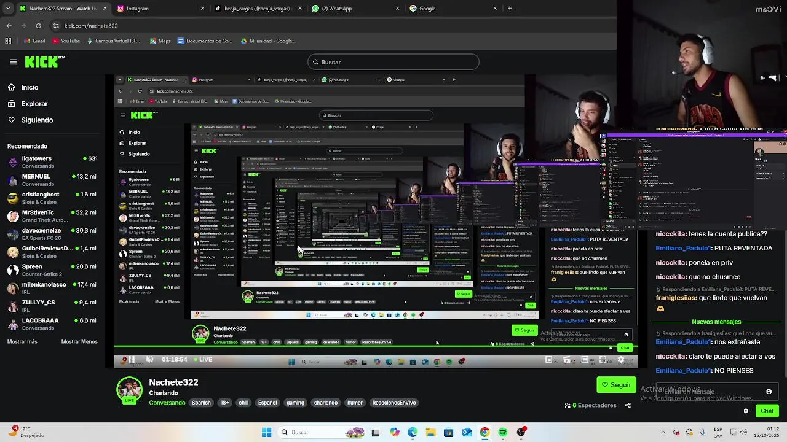787x442 pixels.
Task: Open File Explorer from the taskbar
Action: (x=430, y=432)
